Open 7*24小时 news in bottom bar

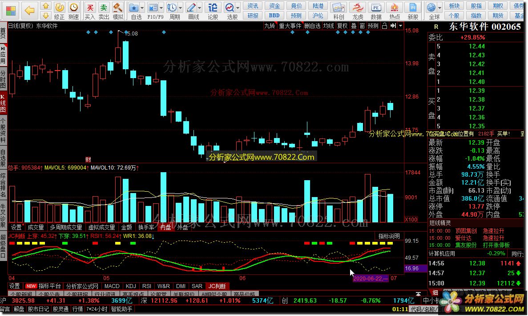pyautogui.click(x=97, y=309)
